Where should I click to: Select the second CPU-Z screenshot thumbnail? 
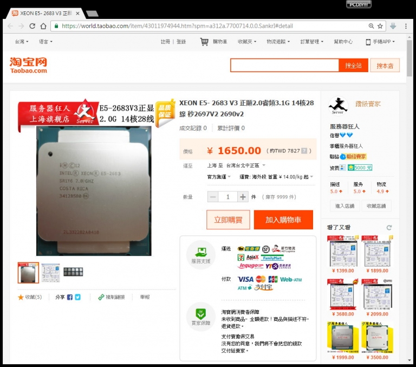[51, 273]
